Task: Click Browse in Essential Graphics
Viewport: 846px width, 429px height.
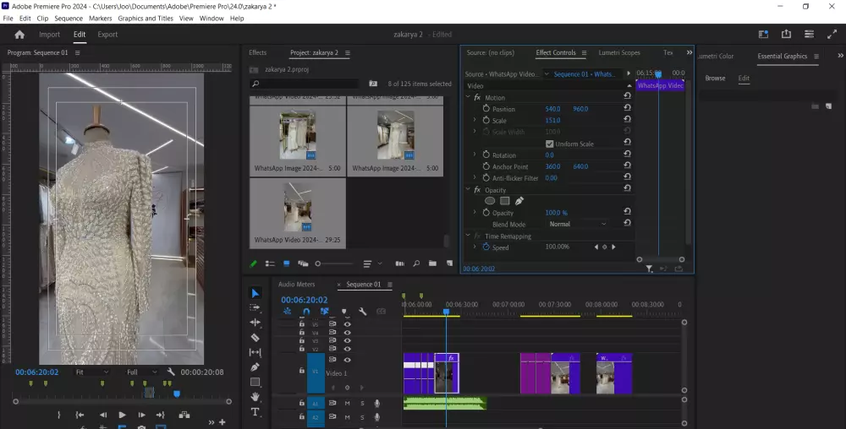Action: tap(715, 79)
